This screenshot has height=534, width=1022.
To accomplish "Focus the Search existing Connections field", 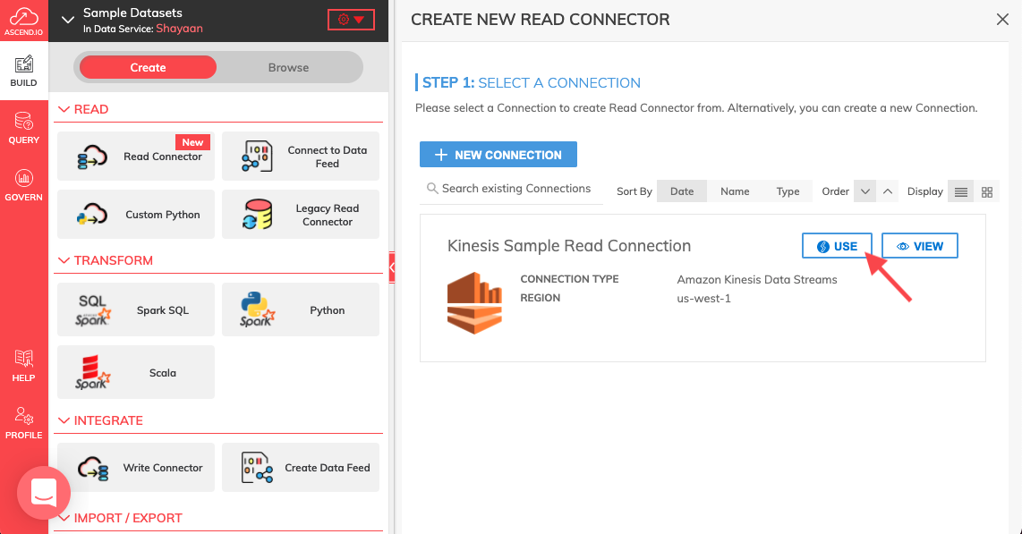I will click(x=511, y=189).
